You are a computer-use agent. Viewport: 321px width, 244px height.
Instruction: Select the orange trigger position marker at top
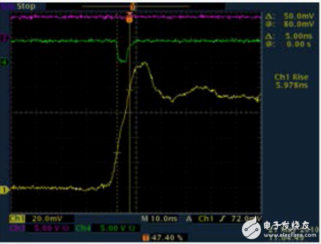click(x=129, y=19)
